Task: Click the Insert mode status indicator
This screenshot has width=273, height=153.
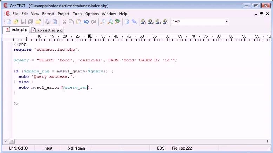Action: (x=48, y=148)
